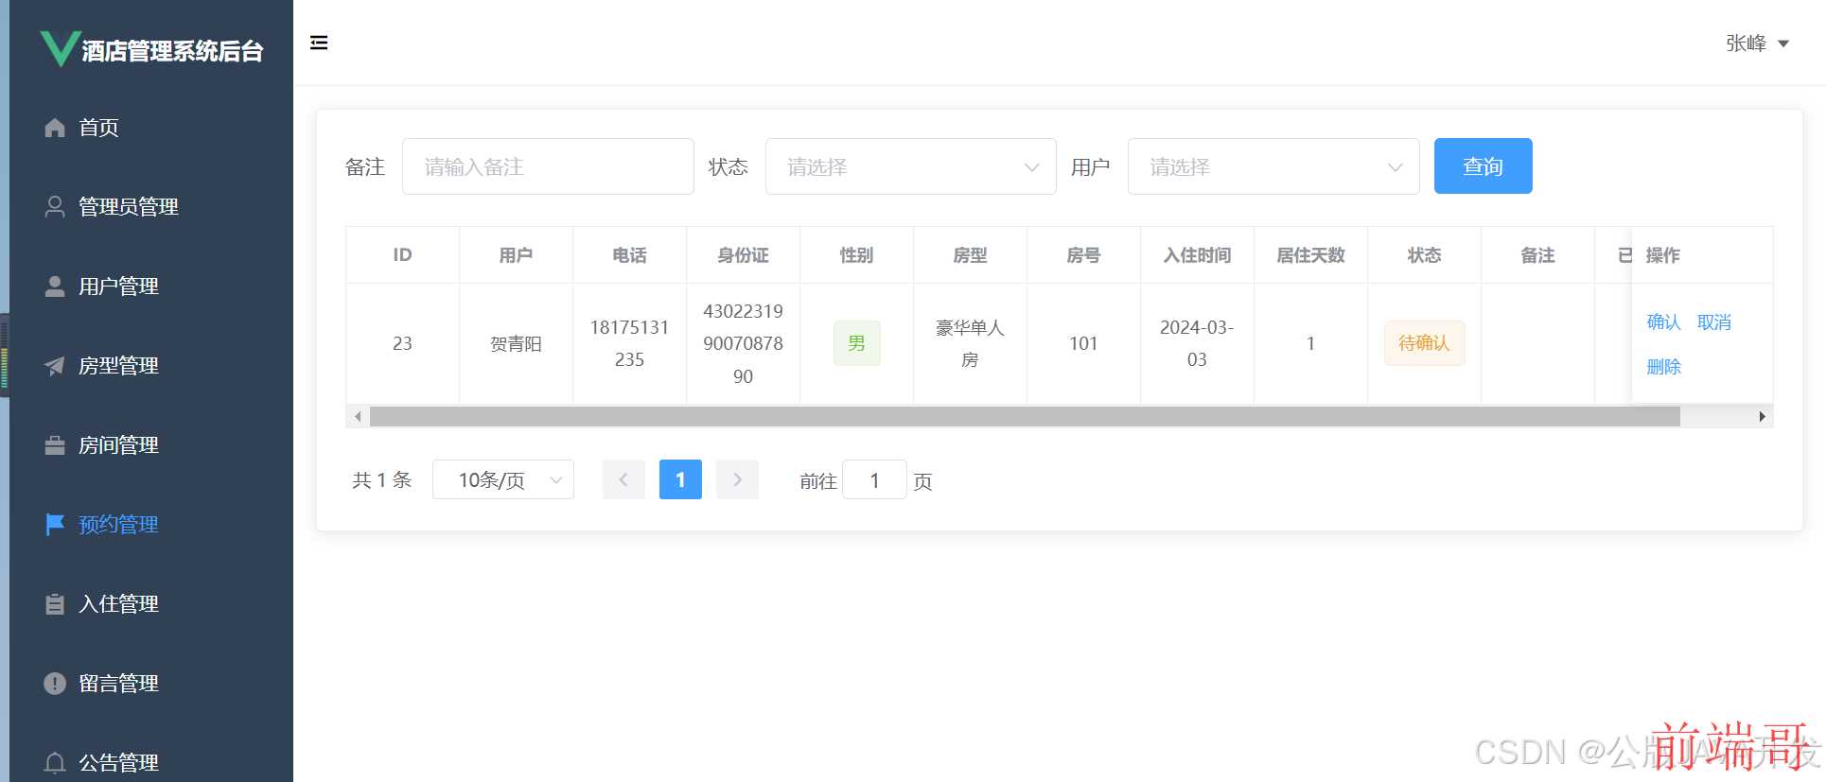Viewport: 1826px width, 782px height.
Task: Click the 共 1 条 total count text
Action: coord(382,480)
